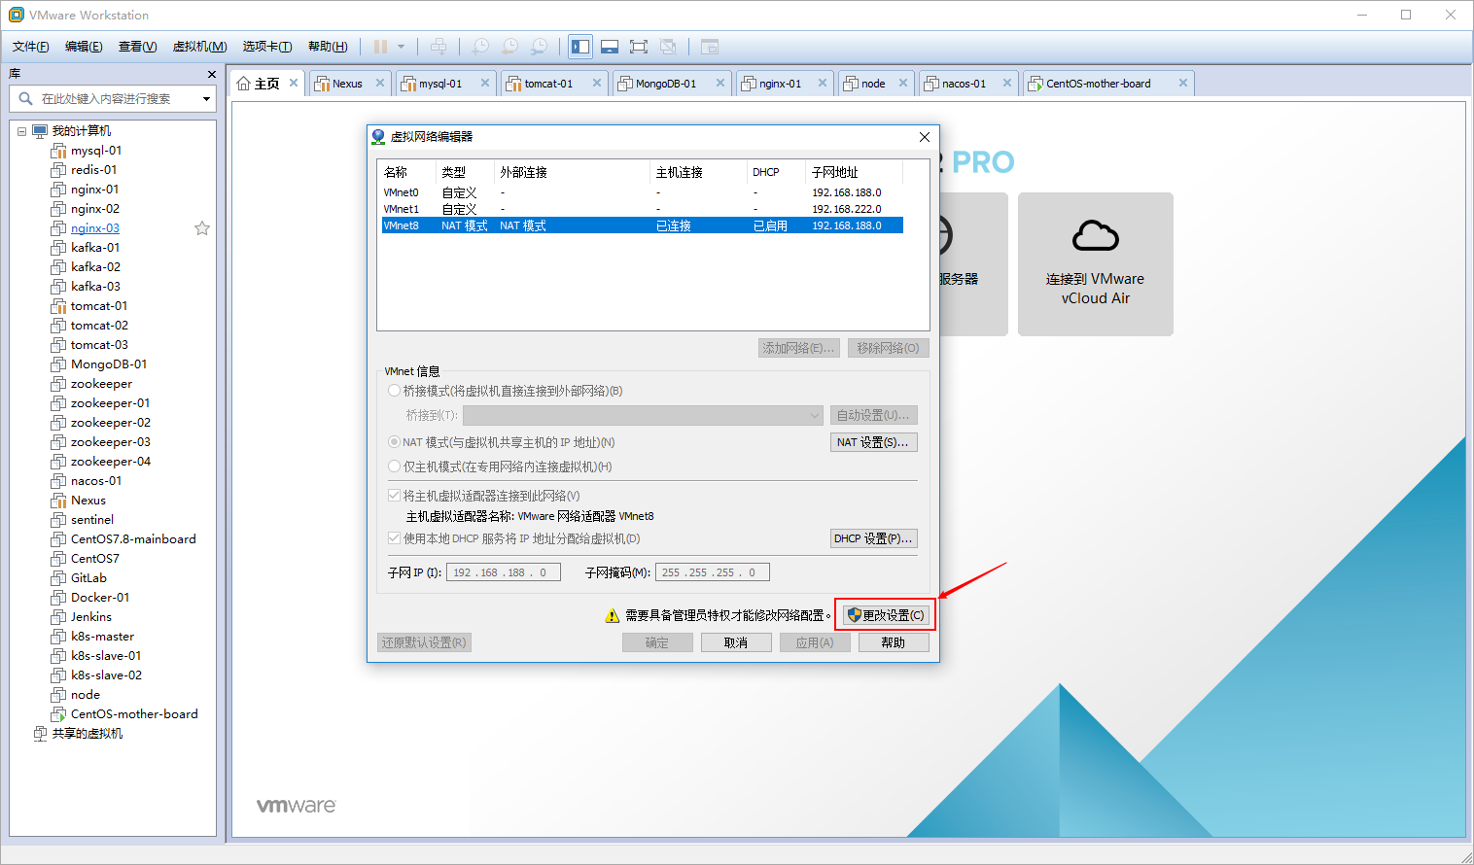1474x865 pixels.
Task: Click the 取消 button in dialog
Action: point(736,642)
